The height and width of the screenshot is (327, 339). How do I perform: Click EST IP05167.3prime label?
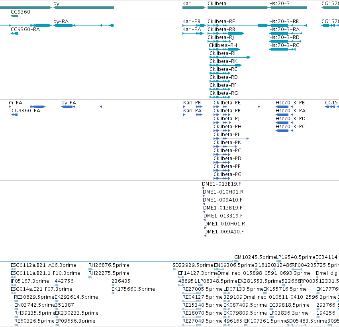coord(30,281)
